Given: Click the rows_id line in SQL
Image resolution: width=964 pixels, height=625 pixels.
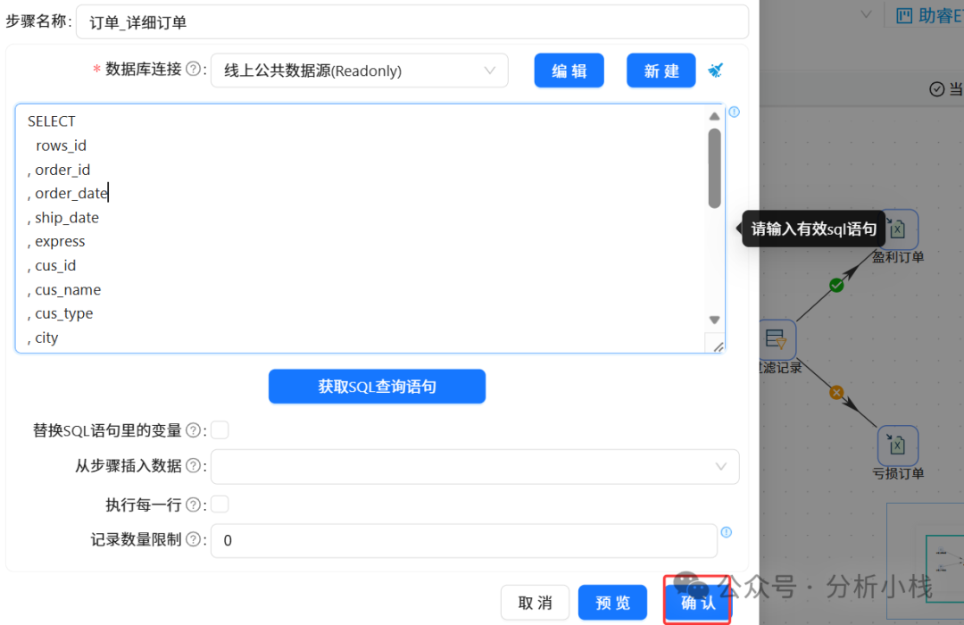Looking at the screenshot, I should tap(61, 146).
